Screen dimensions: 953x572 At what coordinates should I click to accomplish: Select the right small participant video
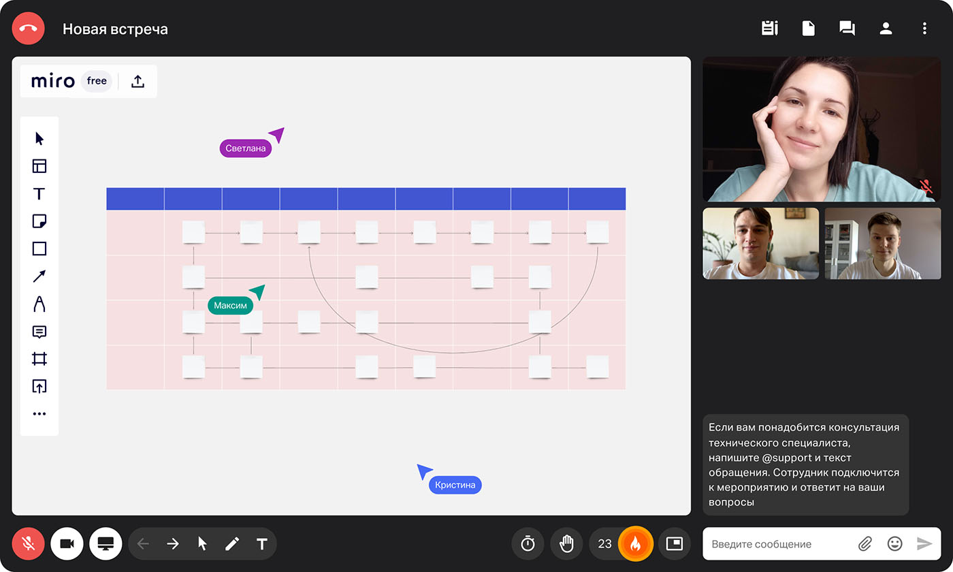(883, 243)
